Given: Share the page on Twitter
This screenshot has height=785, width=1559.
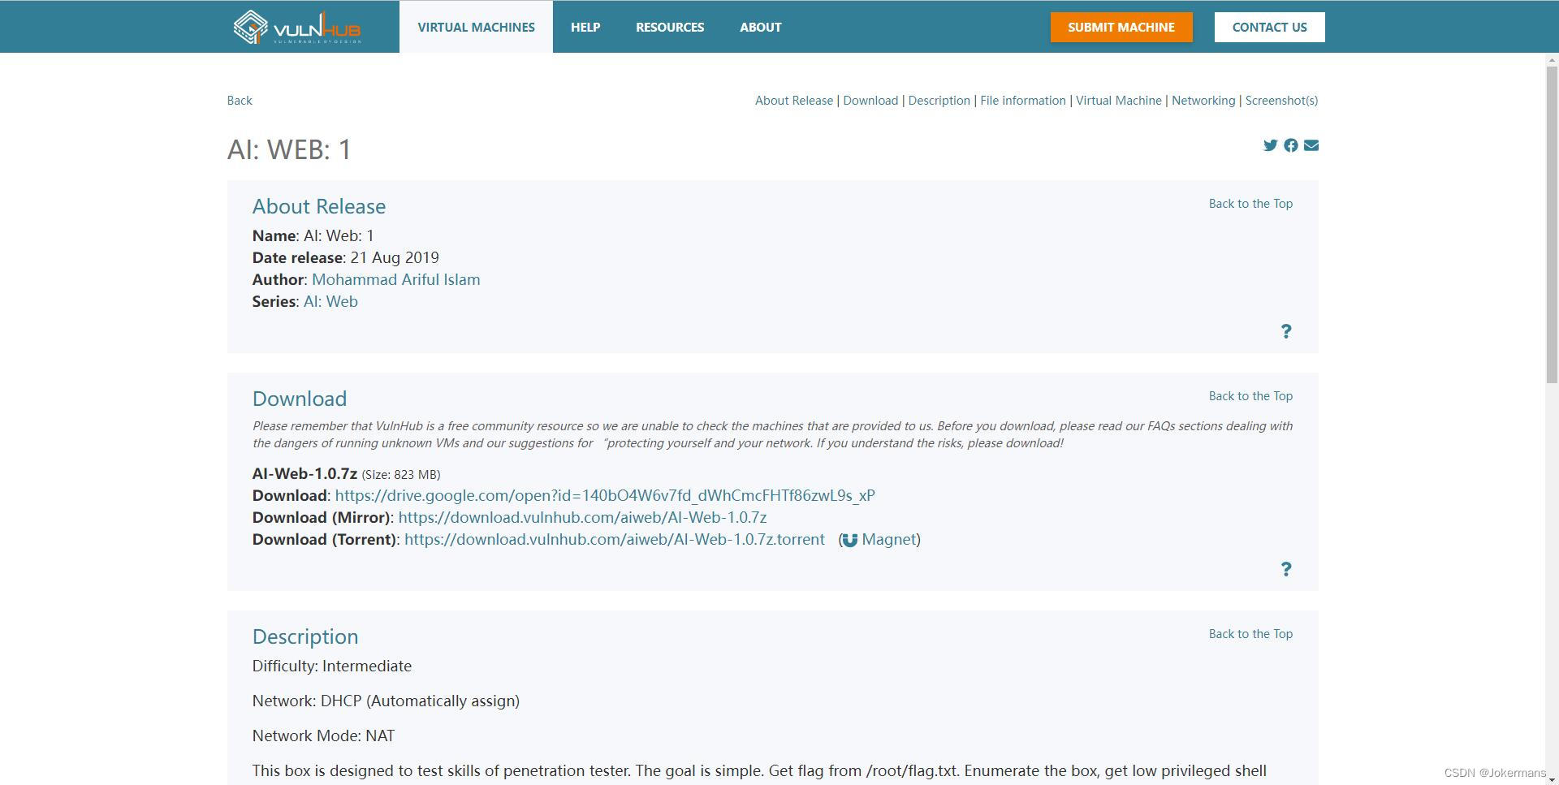Looking at the screenshot, I should tap(1270, 145).
